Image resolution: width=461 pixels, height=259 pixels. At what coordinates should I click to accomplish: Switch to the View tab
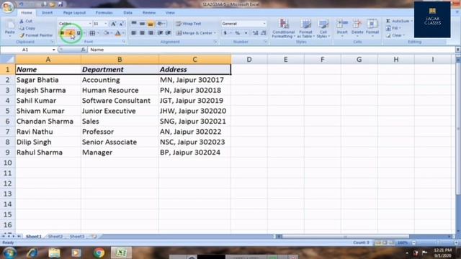pos(170,13)
